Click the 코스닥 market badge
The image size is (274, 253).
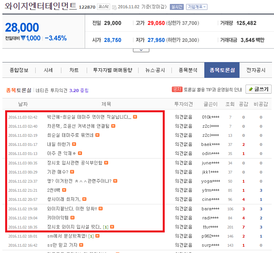(103, 7)
